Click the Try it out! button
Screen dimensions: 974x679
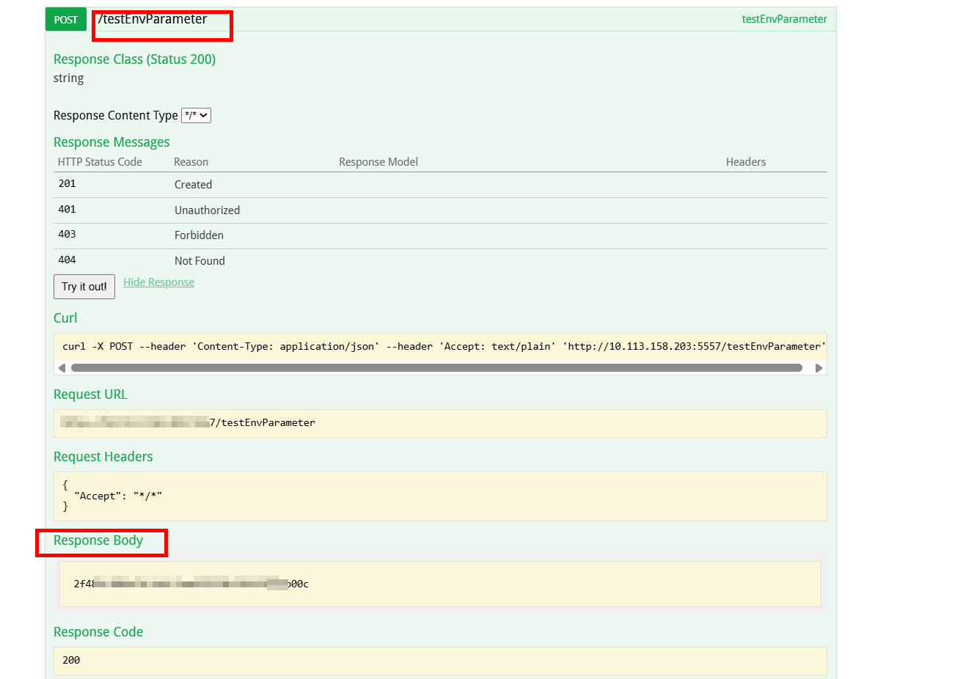tap(84, 287)
